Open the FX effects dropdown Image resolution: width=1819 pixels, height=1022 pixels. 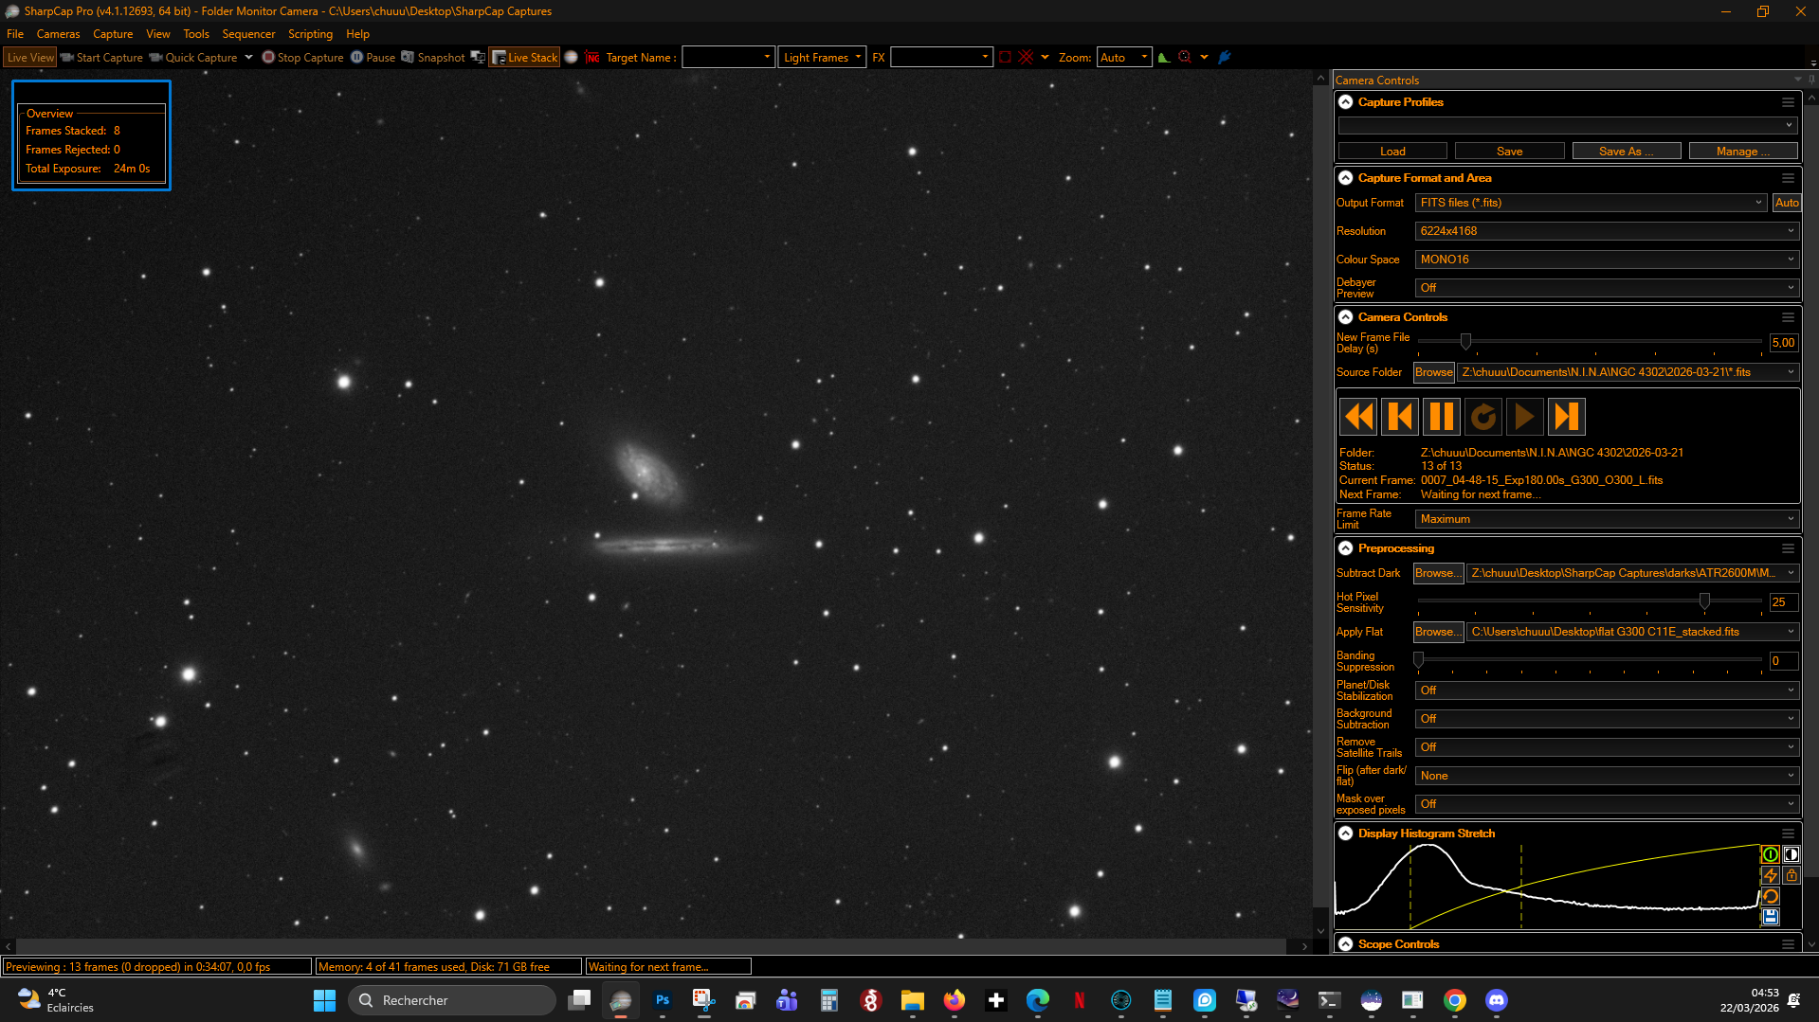tap(941, 58)
